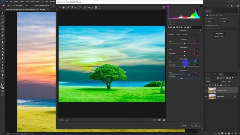
Task: Select the Move tool in Photoshop toolbar
Action: pyautogui.click(x=3, y=13)
